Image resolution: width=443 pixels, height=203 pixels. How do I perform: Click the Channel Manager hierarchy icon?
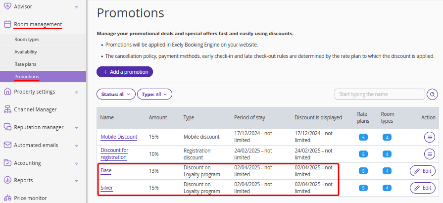[x=7, y=109]
